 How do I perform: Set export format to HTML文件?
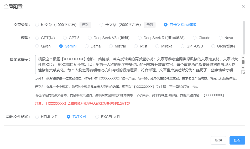click(37, 117)
